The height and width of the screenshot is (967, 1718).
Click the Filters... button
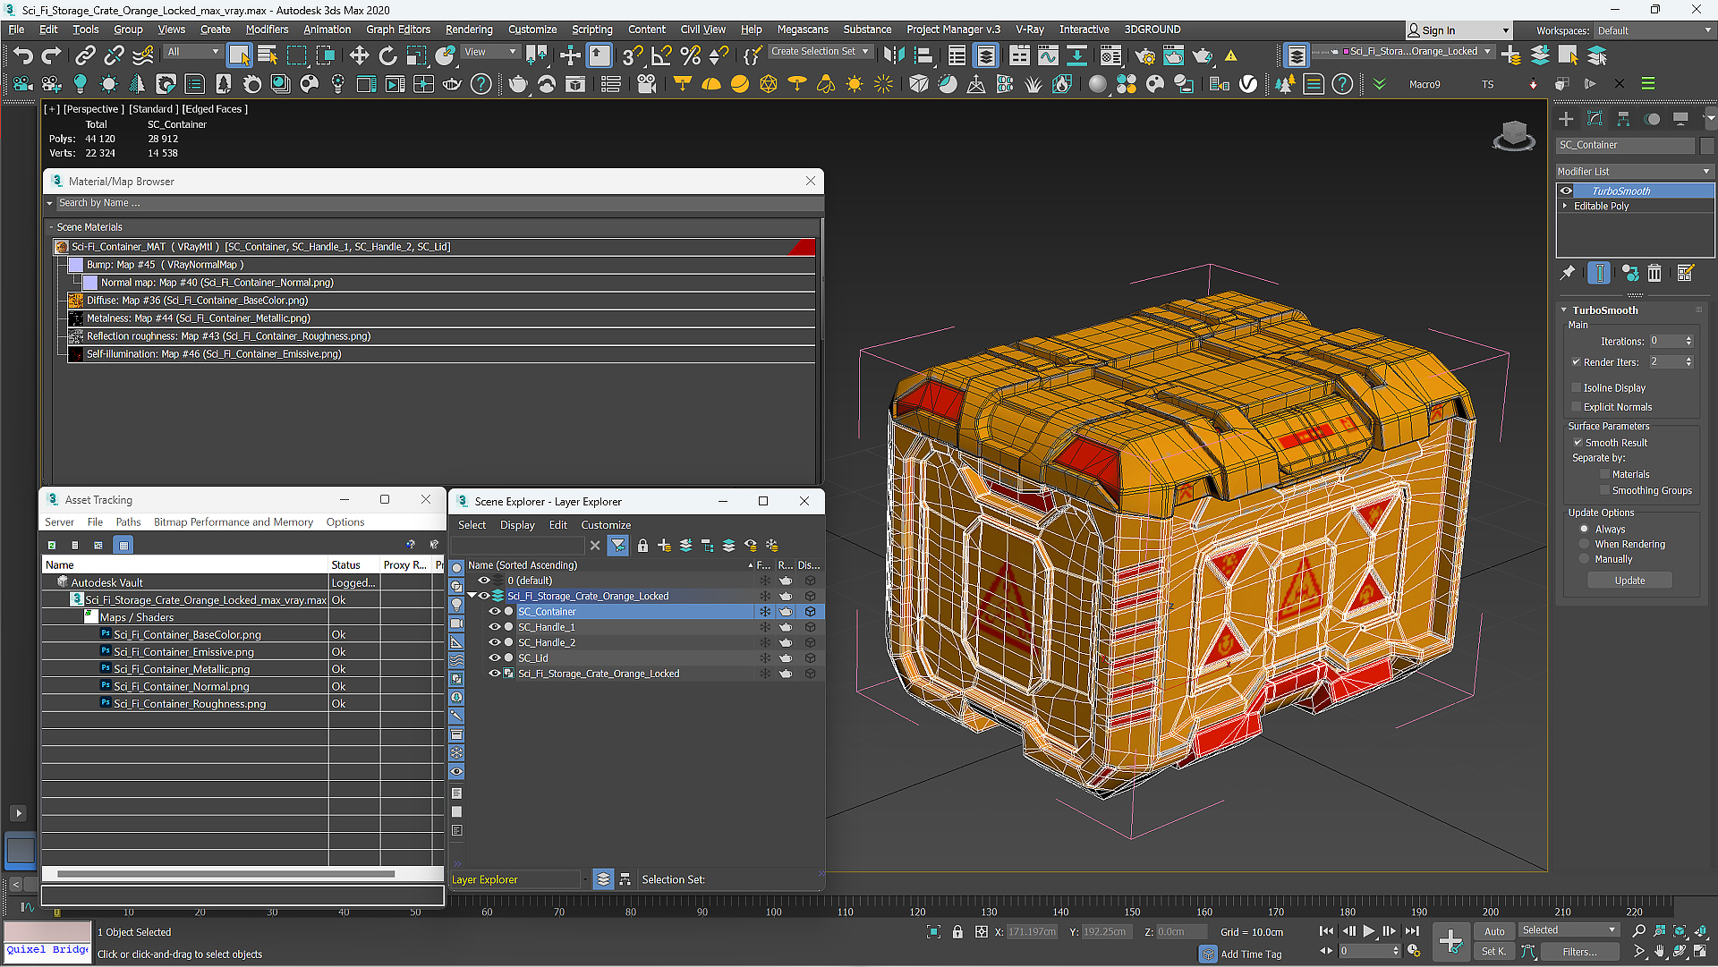(1579, 952)
